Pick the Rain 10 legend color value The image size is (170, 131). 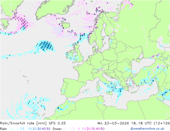click(30, 129)
